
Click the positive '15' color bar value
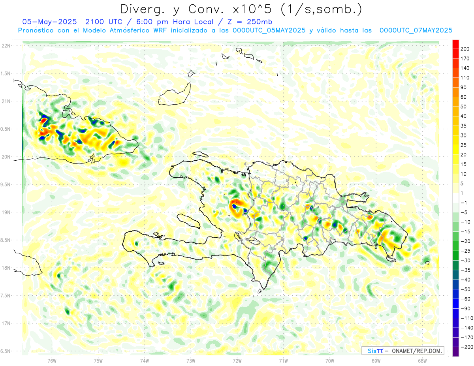[464, 165]
